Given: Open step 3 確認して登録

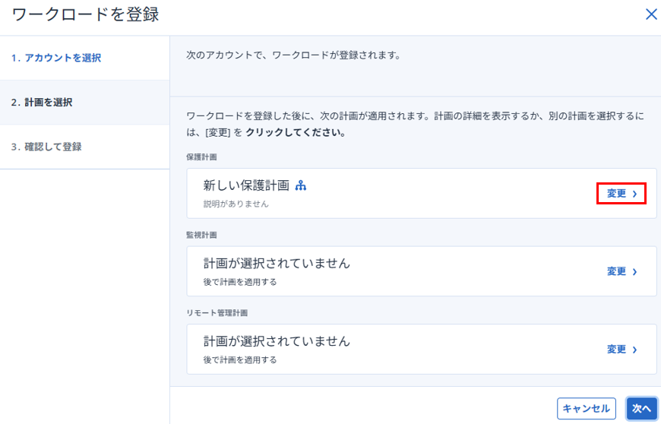Looking at the screenshot, I should tap(46, 147).
